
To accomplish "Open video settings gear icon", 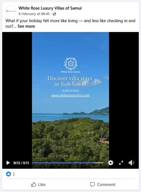I will coord(111,163).
